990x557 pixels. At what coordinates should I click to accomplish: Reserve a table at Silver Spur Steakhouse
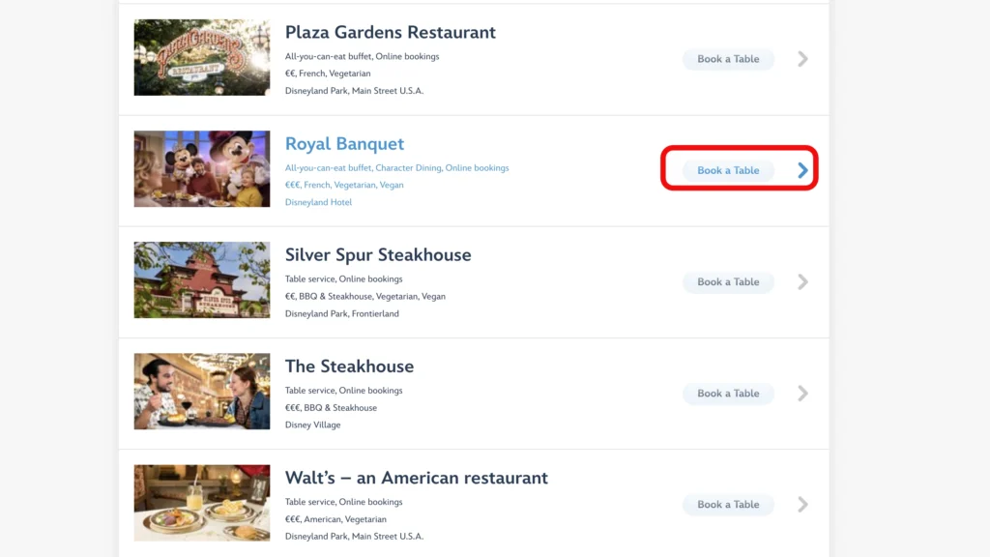point(728,282)
